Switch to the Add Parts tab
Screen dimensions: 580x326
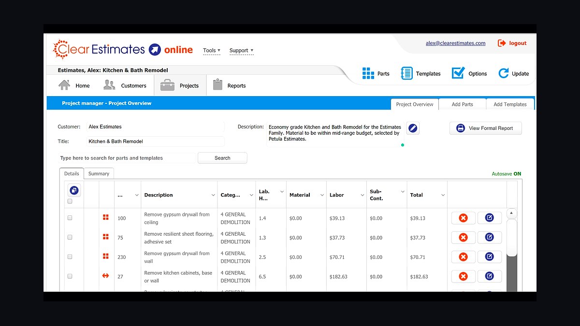tap(463, 104)
